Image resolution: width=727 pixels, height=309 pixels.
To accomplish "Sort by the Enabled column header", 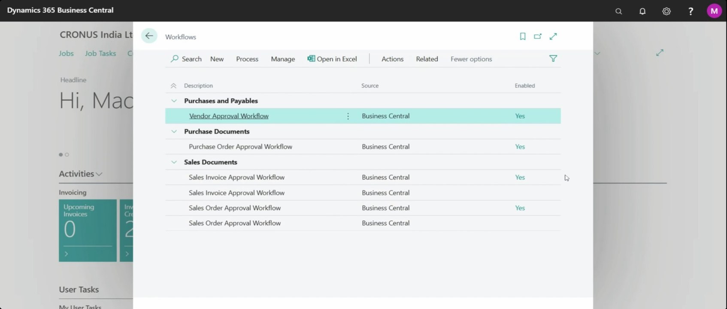I will tap(524, 86).
